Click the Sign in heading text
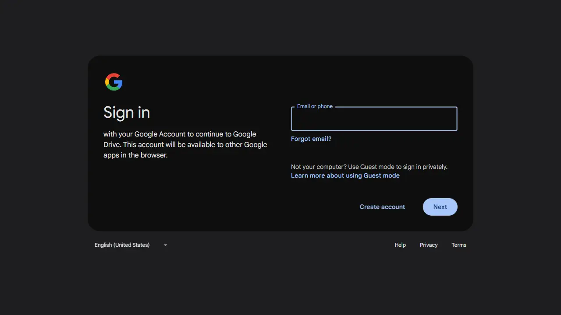Image resolution: width=561 pixels, height=315 pixels. 127,112
